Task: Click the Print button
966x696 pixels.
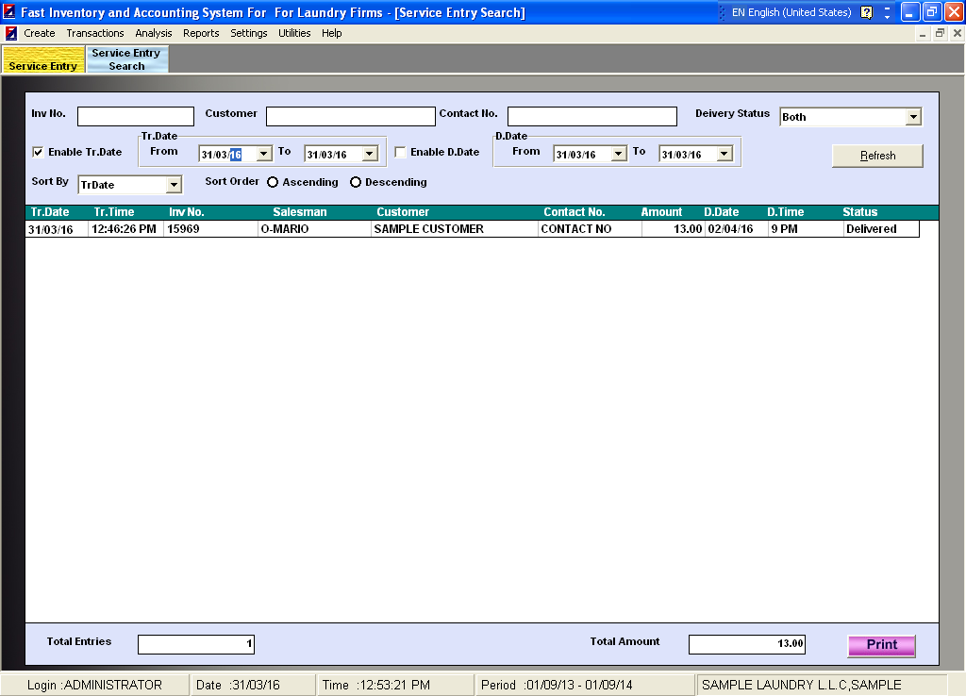Action: click(881, 645)
